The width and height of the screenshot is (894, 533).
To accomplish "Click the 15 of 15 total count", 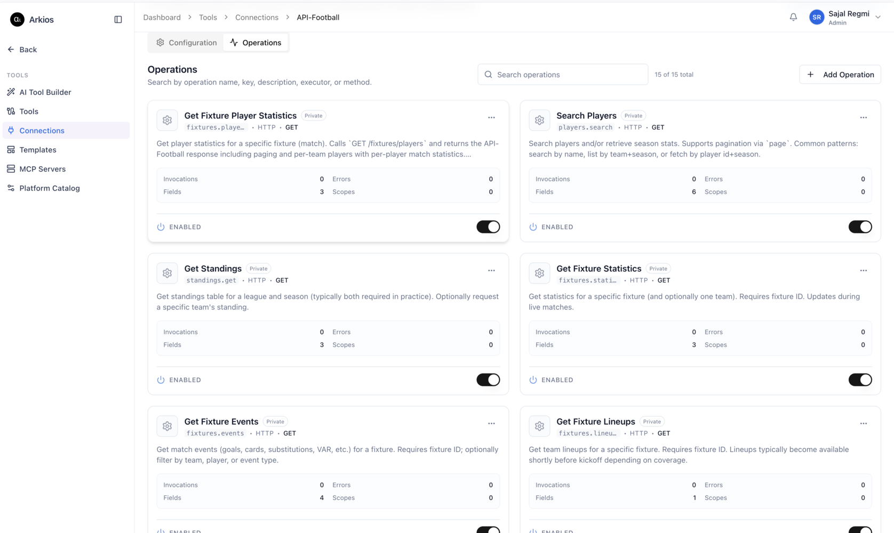I will [x=674, y=75].
